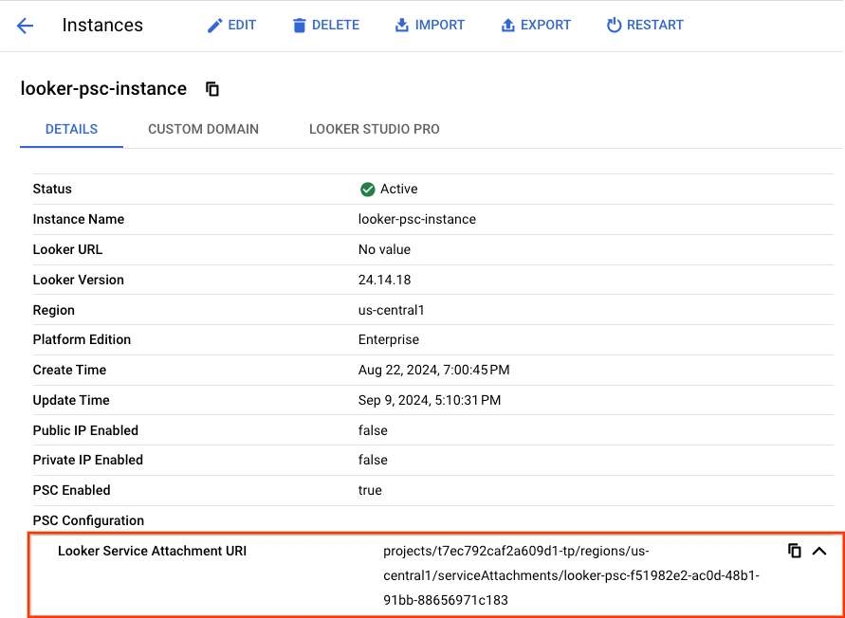Click the Export upload button
This screenshot has height=618, width=845.
pyautogui.click(x=536, y=26)
